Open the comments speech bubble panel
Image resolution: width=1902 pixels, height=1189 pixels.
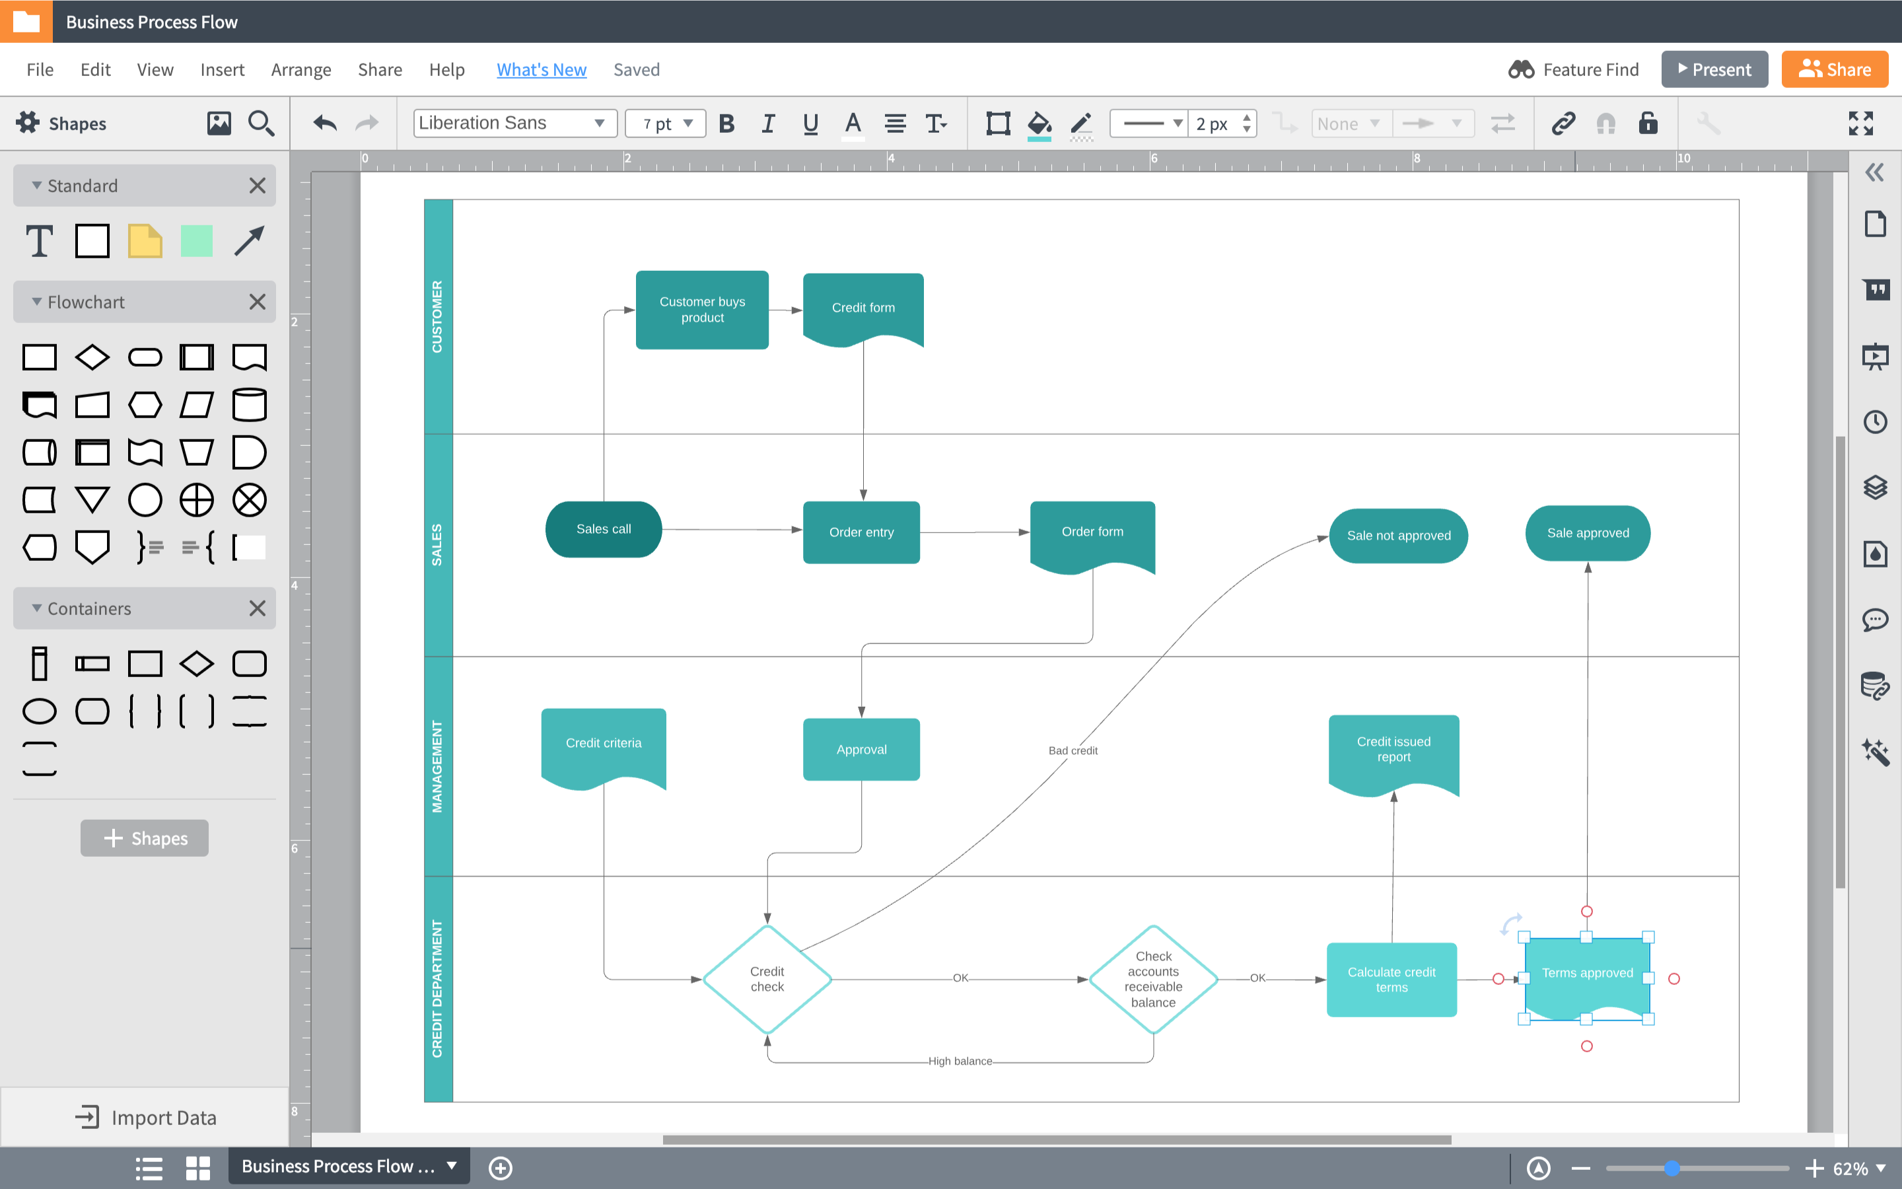pyautogui.click(x=1876, y=620)
